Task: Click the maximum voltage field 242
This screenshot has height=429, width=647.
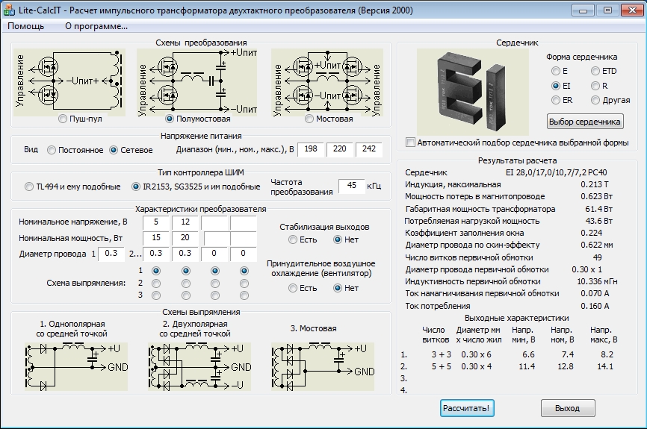Action: [x=369, y=148]
